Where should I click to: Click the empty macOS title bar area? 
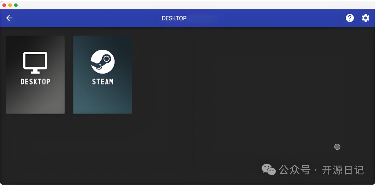click(x=188, y=5)
